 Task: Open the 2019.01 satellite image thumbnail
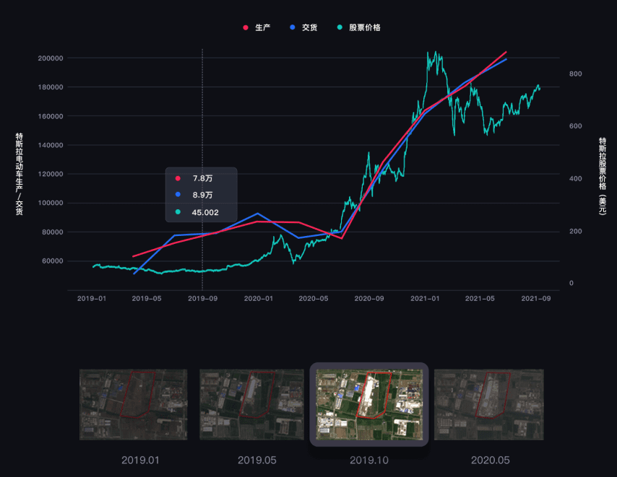point(133,404)
